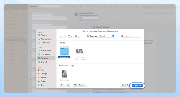The width and height of the screenshot is (180, 97).
Task: Go forward with the right chevron arrow
Action: [x=64, y=36]
